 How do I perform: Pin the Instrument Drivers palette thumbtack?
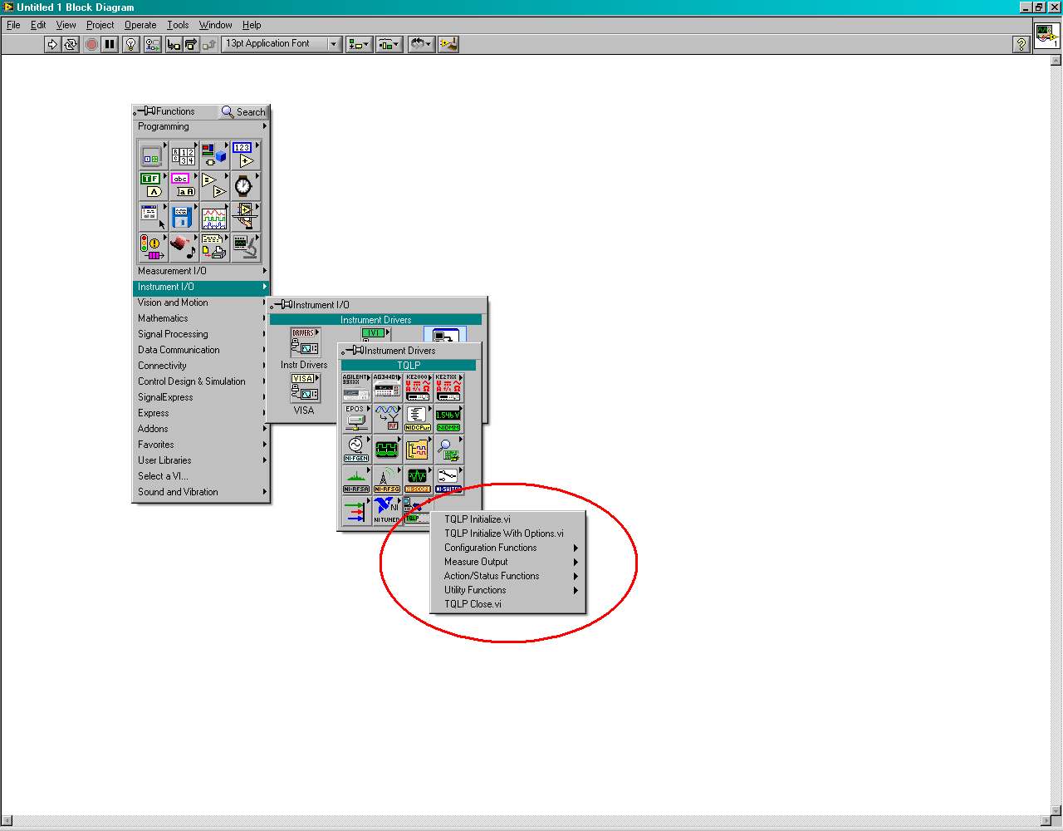[354, 351]
